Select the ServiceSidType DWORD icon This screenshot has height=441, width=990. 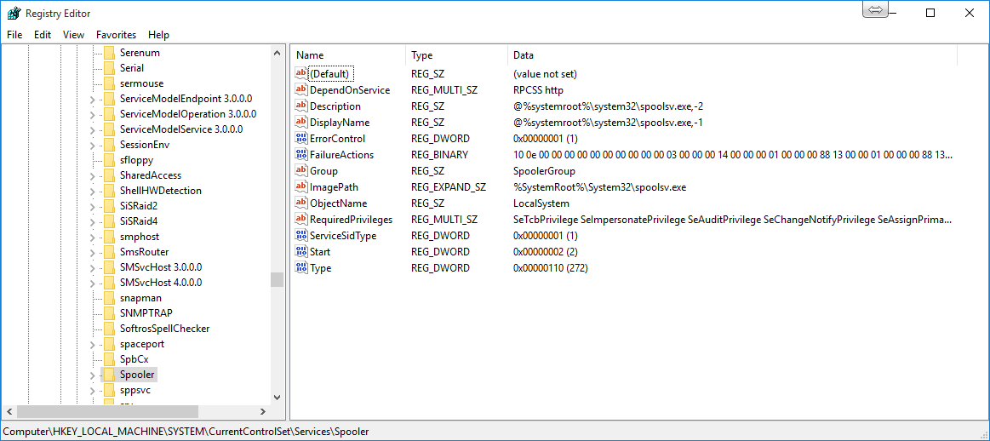301,236
